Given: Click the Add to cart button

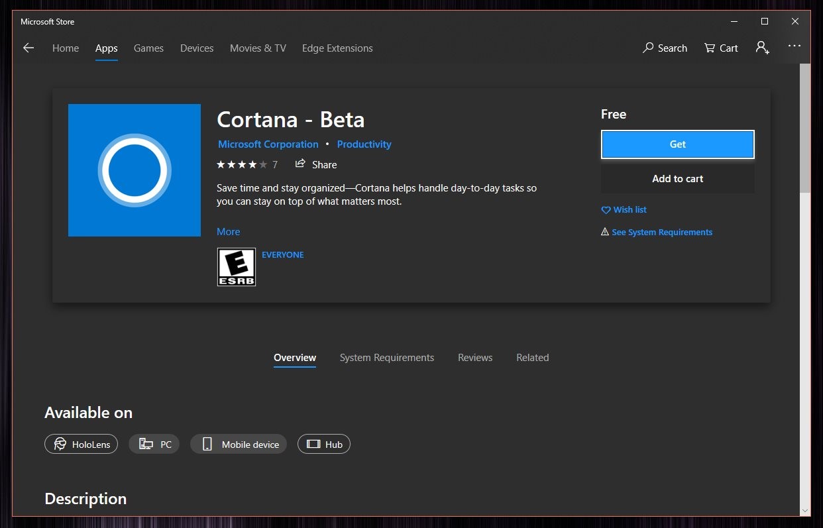Looking at the screenshot, I should coord(678,179).
